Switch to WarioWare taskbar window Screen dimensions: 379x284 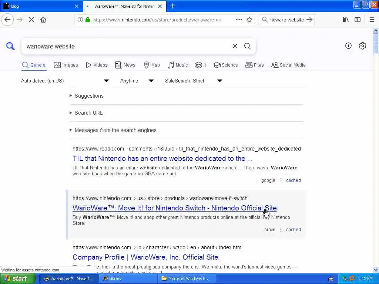pyautogui.click(x=69, y=279)
